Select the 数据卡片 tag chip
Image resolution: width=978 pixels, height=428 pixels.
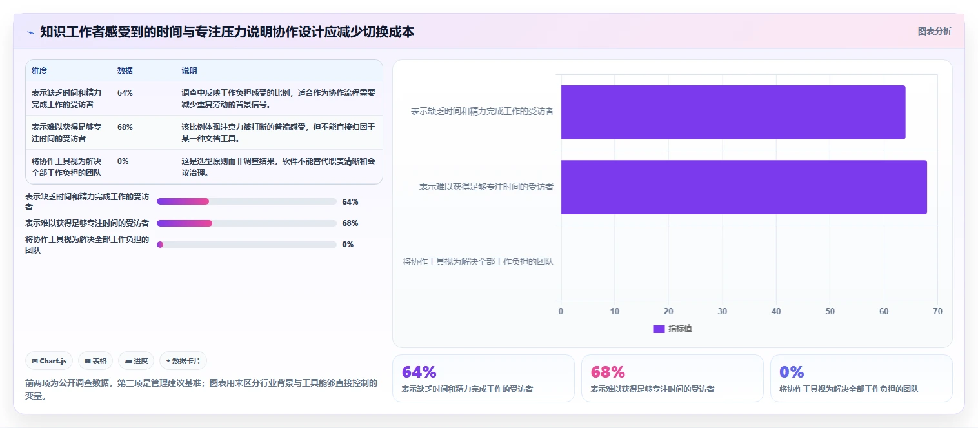tap(183, 361)
